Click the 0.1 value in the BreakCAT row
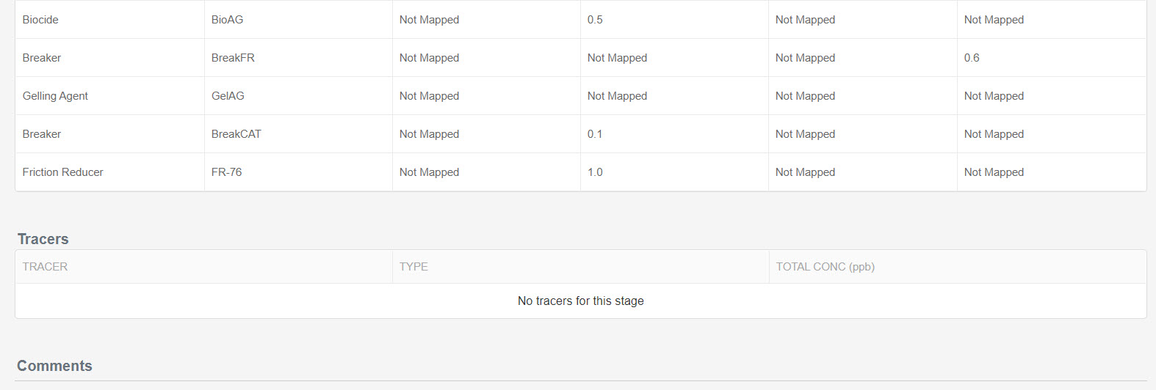The width and height of the screenshot is (1156, 390). (x=595, y=134)
